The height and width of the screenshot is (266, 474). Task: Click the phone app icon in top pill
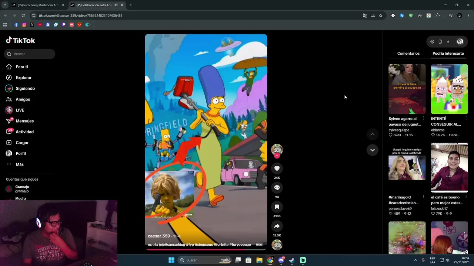point(440,42)
